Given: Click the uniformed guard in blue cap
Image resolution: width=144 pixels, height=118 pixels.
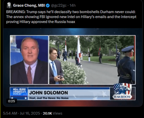Looking at the screenshot, I should point(126,65).
